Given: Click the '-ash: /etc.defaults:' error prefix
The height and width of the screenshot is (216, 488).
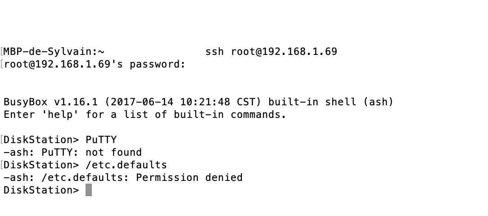Looking at the screenshot, I should 67,178.
